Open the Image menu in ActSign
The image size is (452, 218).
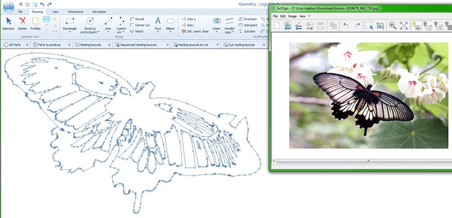(292, 16)
